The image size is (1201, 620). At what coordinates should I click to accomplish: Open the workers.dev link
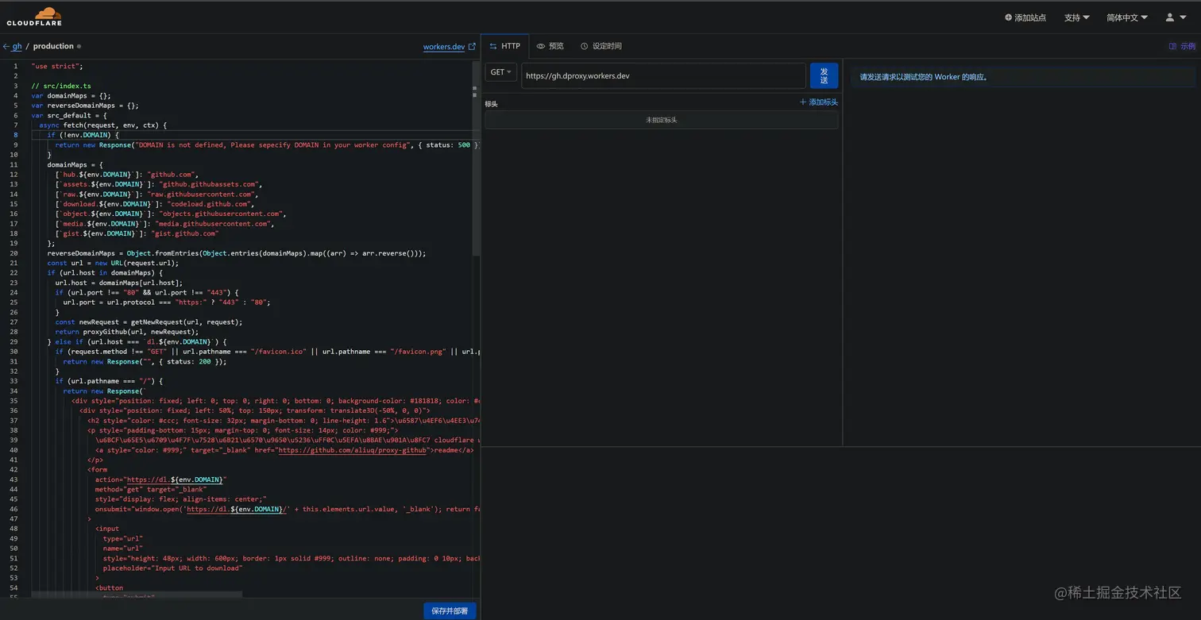tap(449, 47)
